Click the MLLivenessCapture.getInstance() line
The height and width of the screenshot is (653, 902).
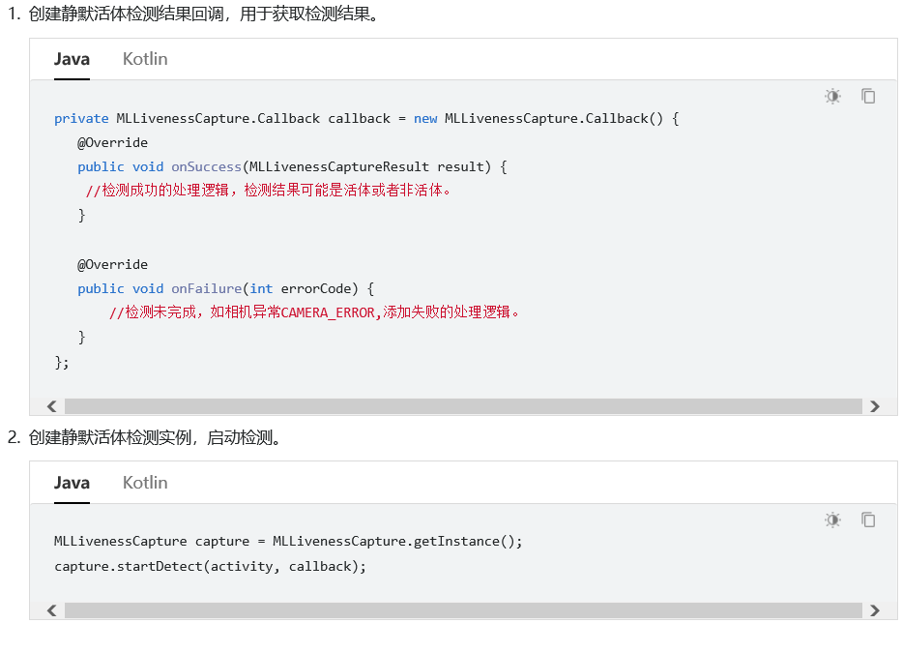pos(288,542)
